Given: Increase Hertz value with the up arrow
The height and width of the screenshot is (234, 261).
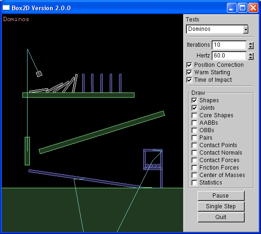Looking at the screenshot, I should tap(251, 54).
